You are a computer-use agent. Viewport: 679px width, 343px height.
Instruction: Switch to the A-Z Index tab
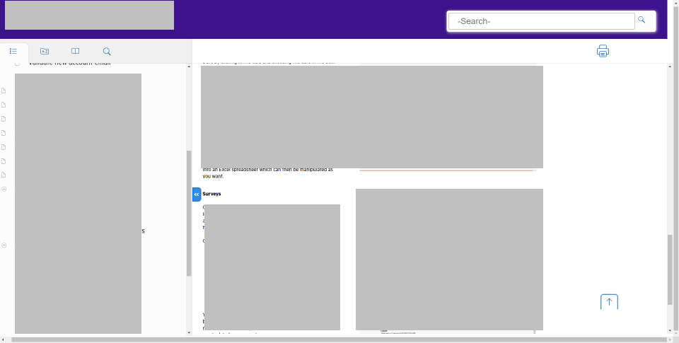coord(45,51)
